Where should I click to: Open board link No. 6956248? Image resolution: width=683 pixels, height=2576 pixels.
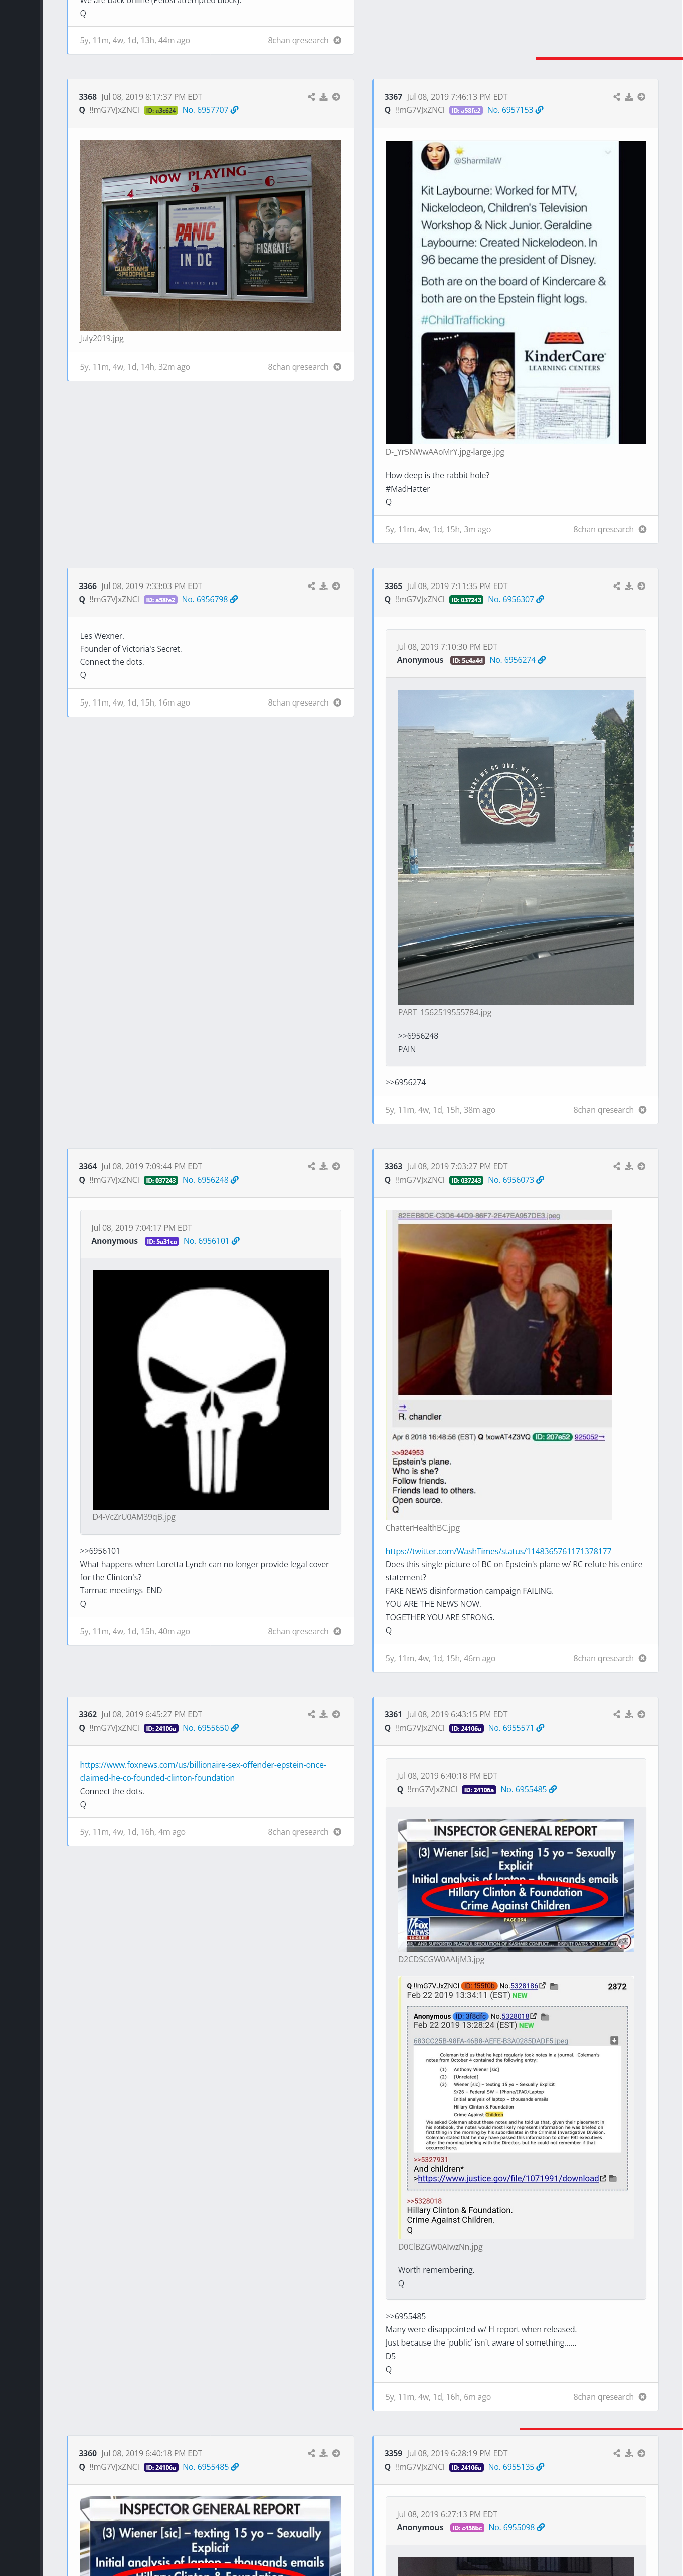210,1180
